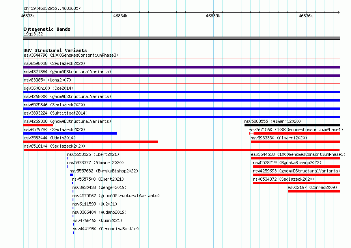
Task: Click the Cytogenetic Bands track title
Action: pos(47,29)
